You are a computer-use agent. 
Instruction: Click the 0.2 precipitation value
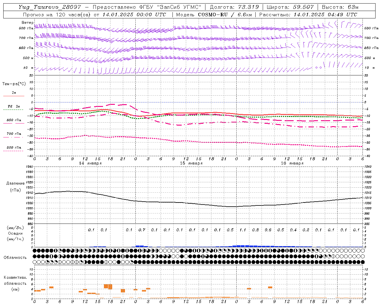click(x=306, y=230)
